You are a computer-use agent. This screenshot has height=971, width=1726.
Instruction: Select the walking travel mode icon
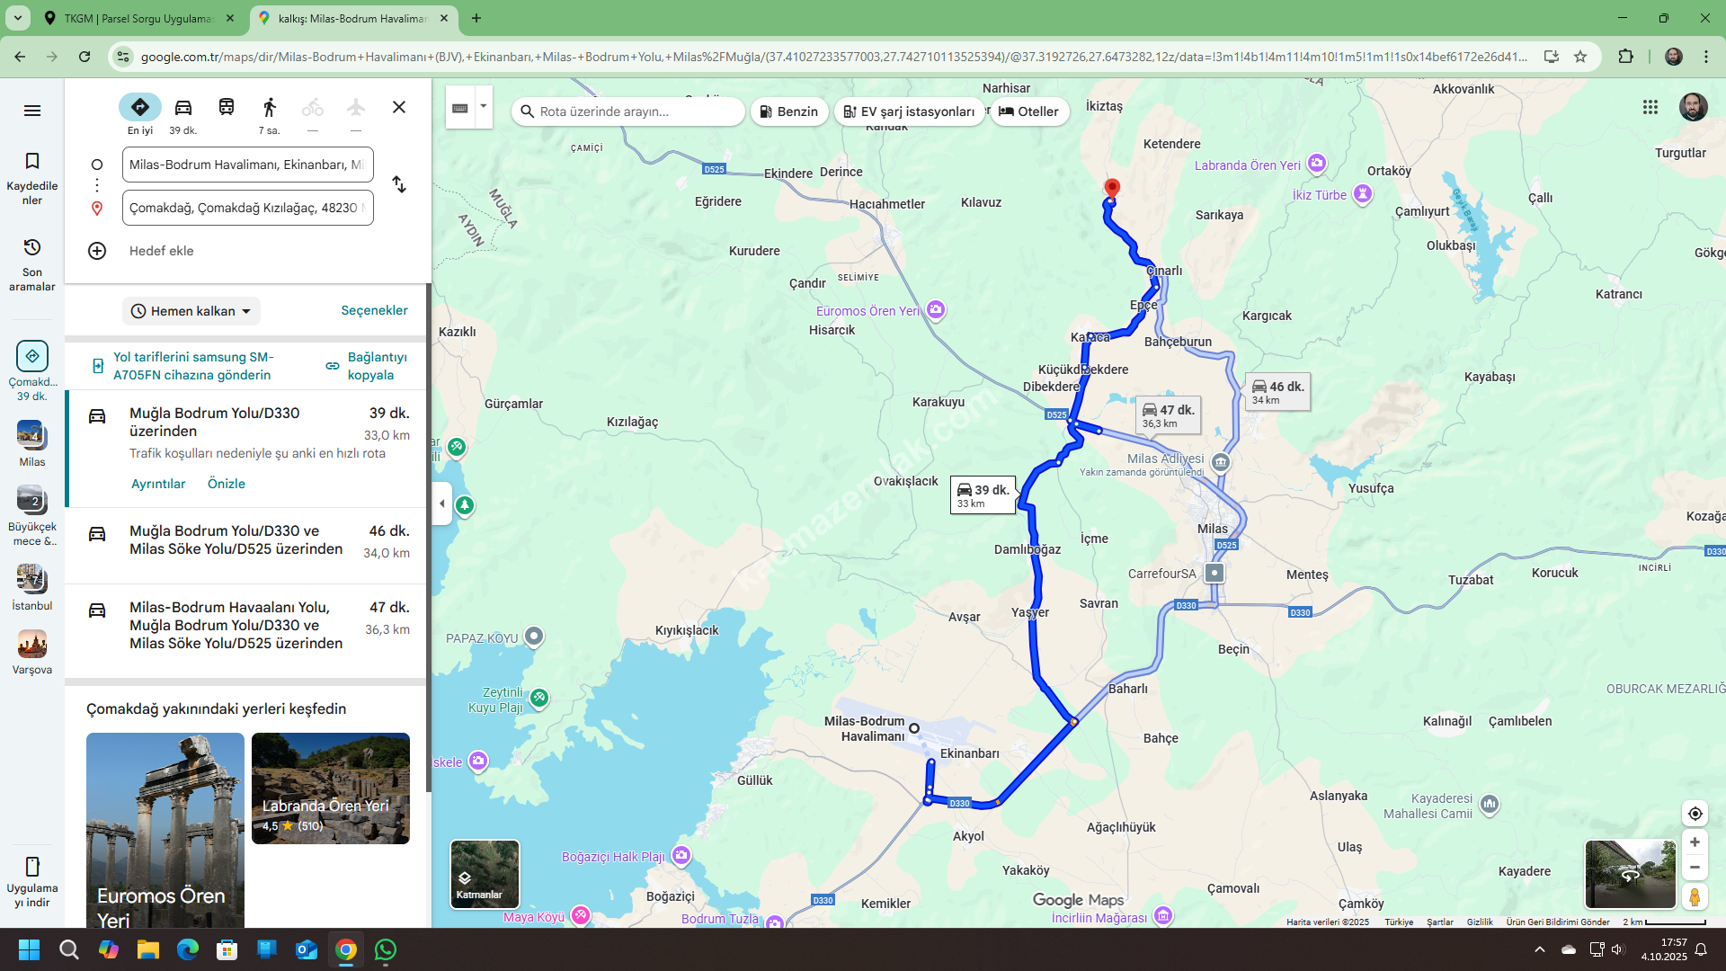(269, 108)
